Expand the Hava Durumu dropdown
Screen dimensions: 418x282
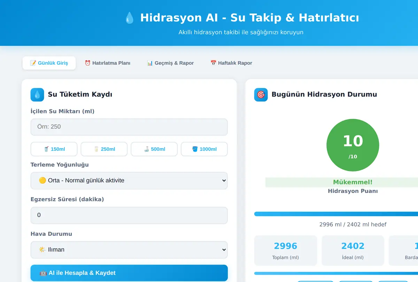129,250
